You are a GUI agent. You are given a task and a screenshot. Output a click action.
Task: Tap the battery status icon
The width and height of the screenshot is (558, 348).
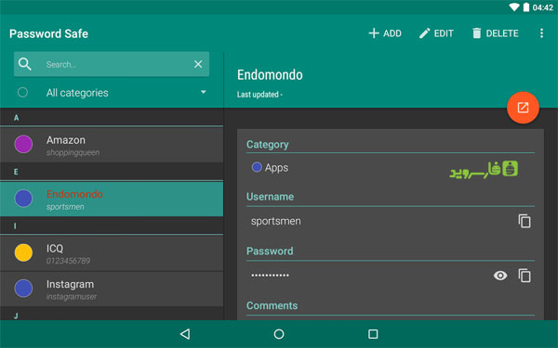click(x=526, y=7)
